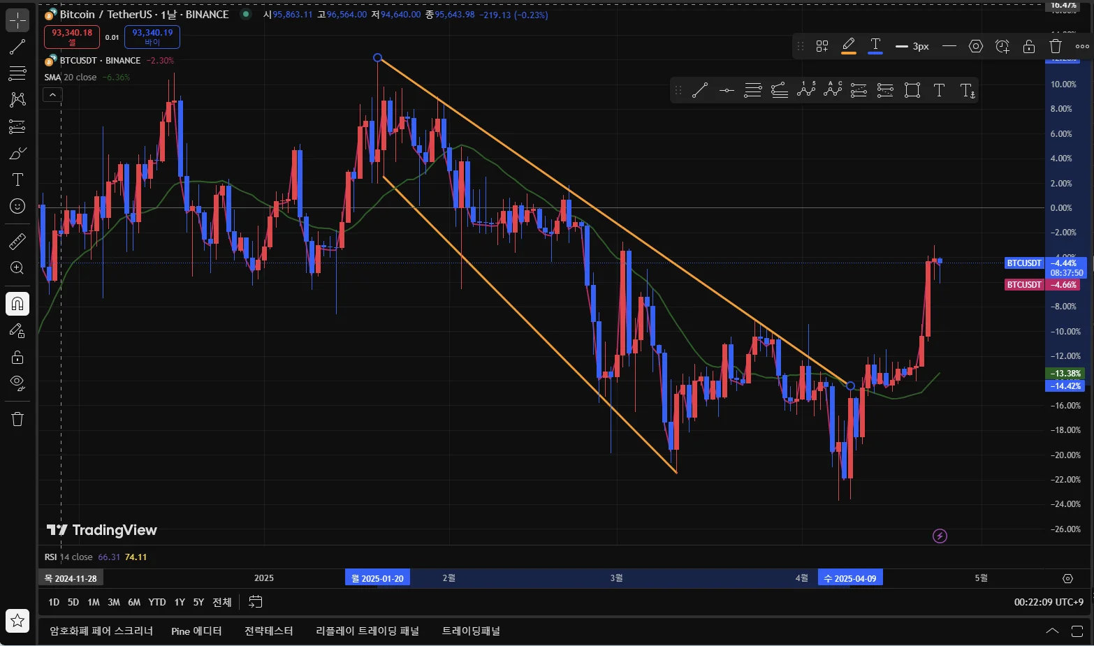Open the emoji icons tool
This screenshot has height=646, width=1094.
(x=17, y=206)
